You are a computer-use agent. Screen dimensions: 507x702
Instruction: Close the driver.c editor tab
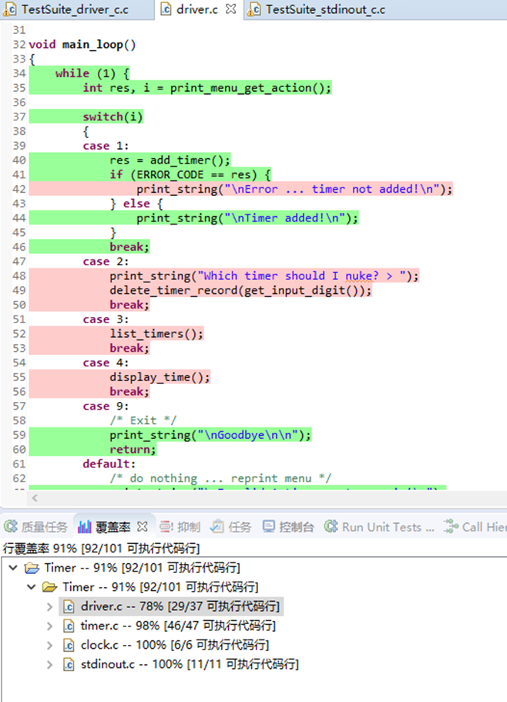point(230,9)
